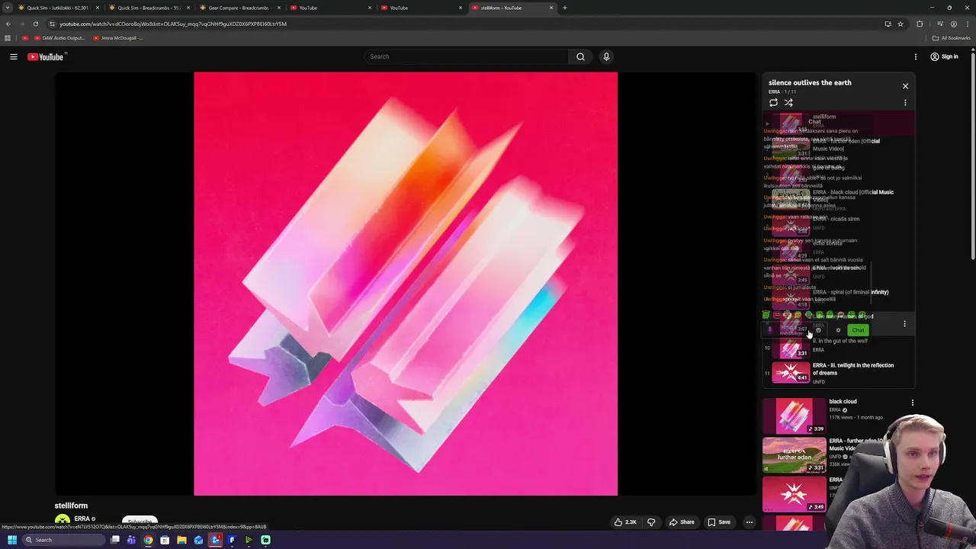
Task: Play playlist item 'iii. twilight in the reflection of dreams'
Action: click(x=839, y=373)
